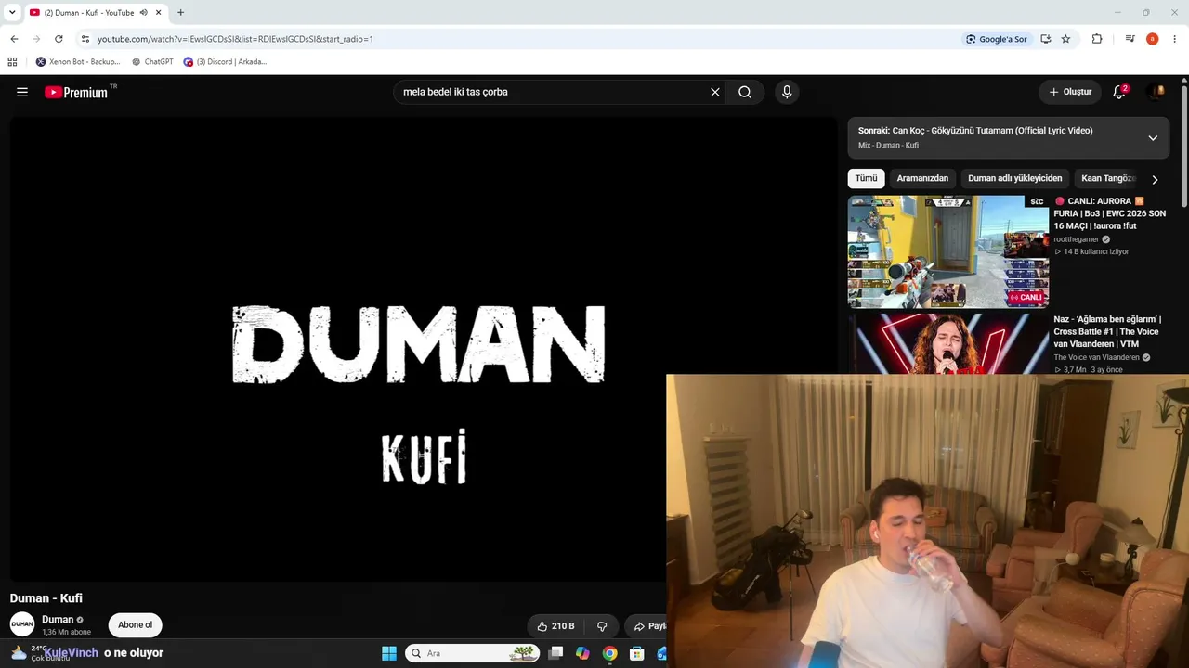
Task: Install app icon in the address bar
Action: pos(1046,39)
